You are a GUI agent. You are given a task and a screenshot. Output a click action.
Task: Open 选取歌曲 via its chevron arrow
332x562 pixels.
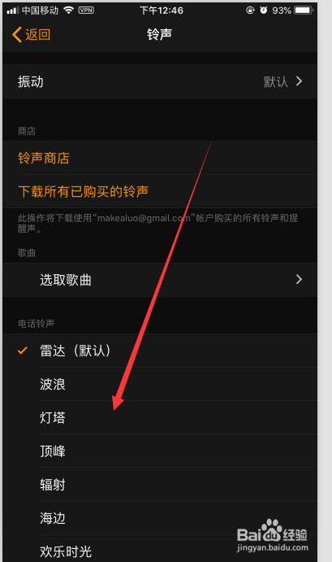(299, 279)
